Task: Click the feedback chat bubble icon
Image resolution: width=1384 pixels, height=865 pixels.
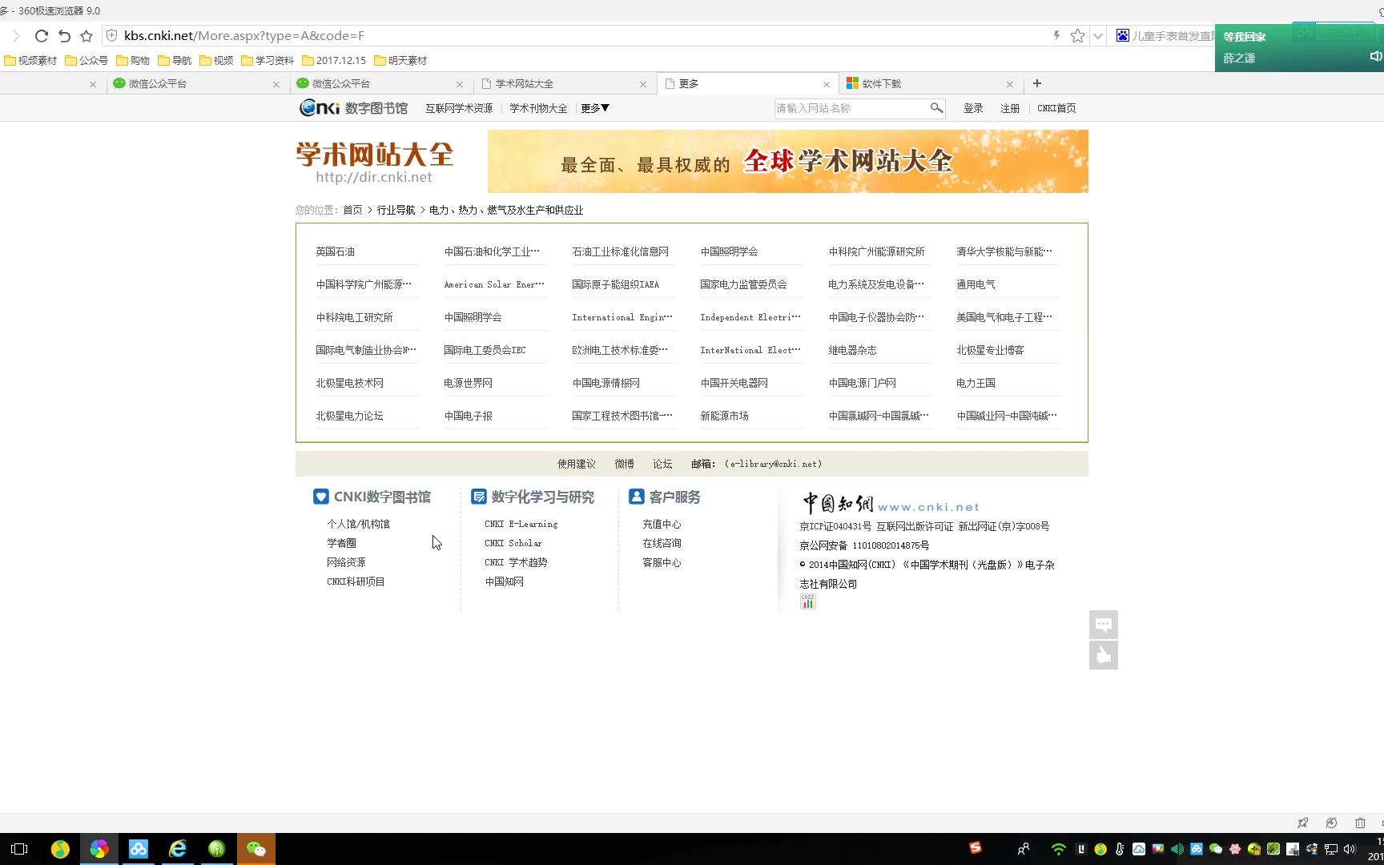Action: [1103, 625]
